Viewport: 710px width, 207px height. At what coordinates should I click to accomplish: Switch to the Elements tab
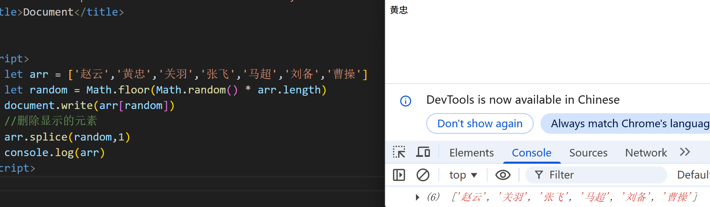coord(472,153)
